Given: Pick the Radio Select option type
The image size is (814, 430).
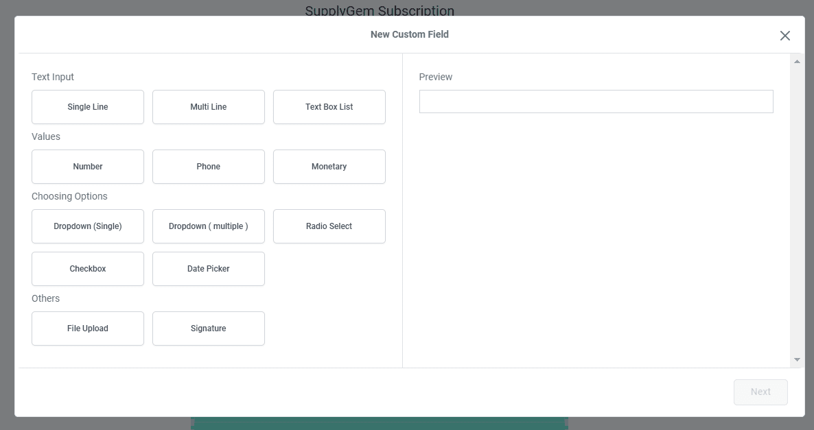Looking at the screenshot, I should [329, 226].
